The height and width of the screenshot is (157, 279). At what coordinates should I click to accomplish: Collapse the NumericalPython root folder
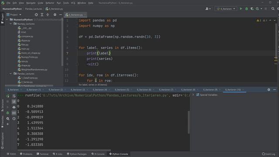pos(7,20)
